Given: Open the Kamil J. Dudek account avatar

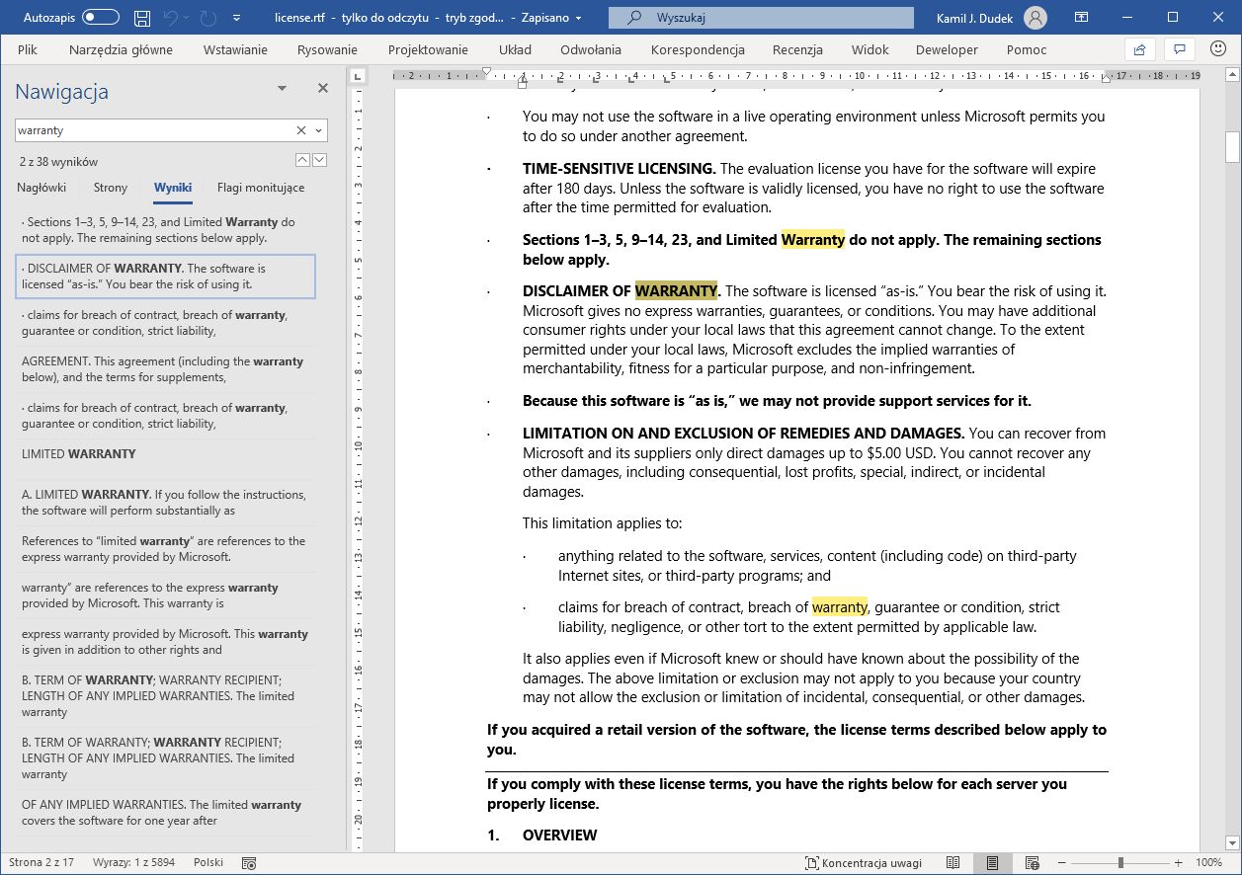Looking at the screenshot, I should 1035,18.
